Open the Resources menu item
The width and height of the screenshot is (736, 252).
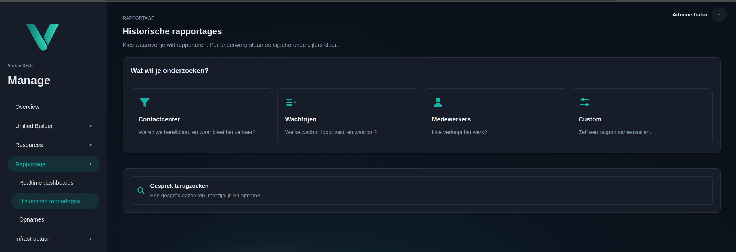coord(53,145)
